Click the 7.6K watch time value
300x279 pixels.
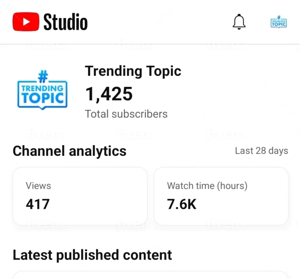coord(182,204)
